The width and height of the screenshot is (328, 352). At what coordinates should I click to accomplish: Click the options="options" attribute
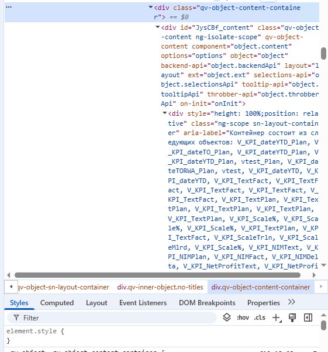(194, 56)
